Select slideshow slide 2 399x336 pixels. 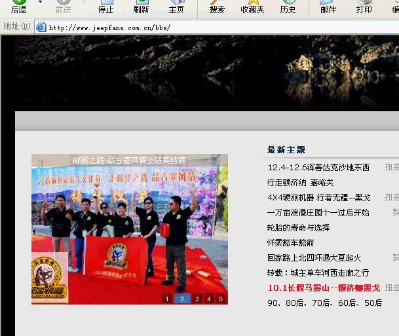coord(181,299)
